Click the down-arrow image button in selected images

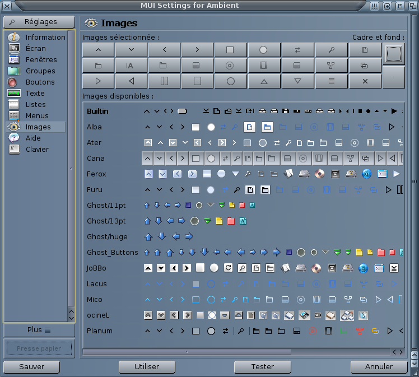(x=131, y=50)
